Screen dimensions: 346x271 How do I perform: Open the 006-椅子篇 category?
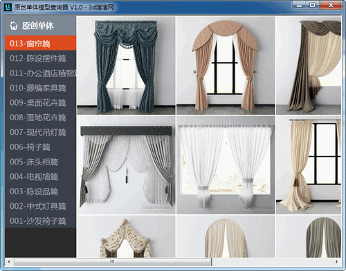[40, 147]
